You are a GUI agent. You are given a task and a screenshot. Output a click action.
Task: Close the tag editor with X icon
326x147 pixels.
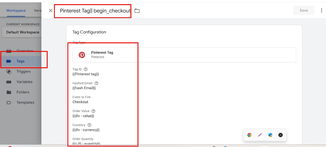click(51, 10)
